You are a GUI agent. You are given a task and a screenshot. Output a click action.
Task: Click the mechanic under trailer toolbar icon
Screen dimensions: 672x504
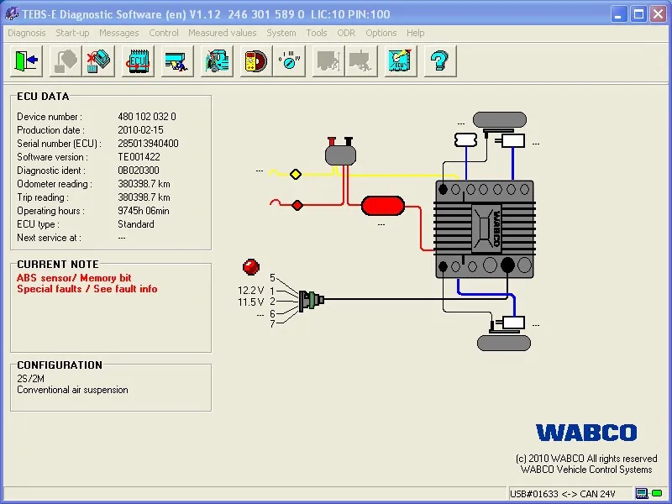[177, 61]
